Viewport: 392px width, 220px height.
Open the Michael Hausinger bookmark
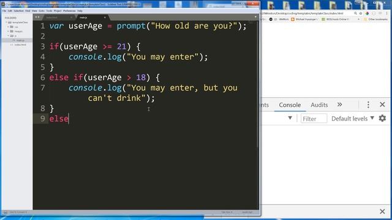pos(304,19)
